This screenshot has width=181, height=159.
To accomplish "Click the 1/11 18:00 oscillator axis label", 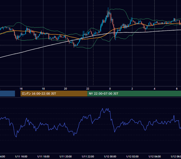I will [x=43, y=156].
